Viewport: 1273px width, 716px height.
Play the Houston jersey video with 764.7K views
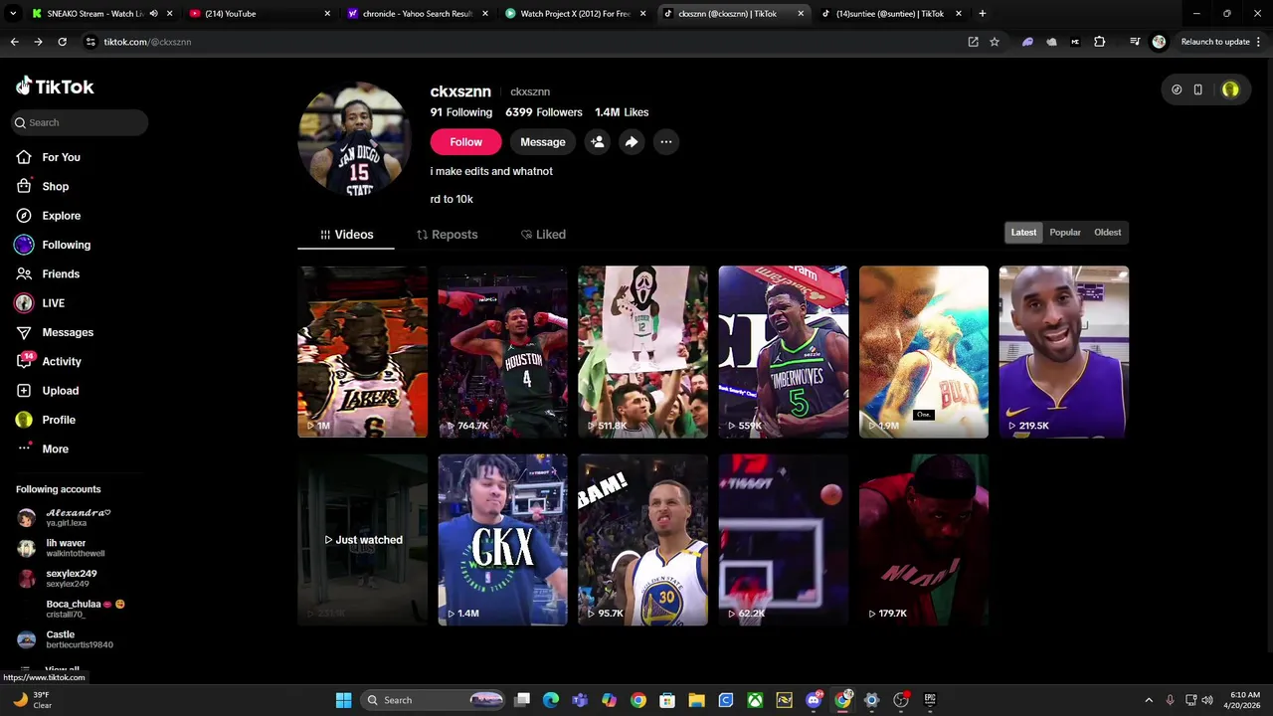[502, 352]
